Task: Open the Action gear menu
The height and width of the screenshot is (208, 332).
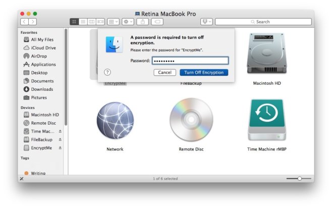Action: point(128,22)
